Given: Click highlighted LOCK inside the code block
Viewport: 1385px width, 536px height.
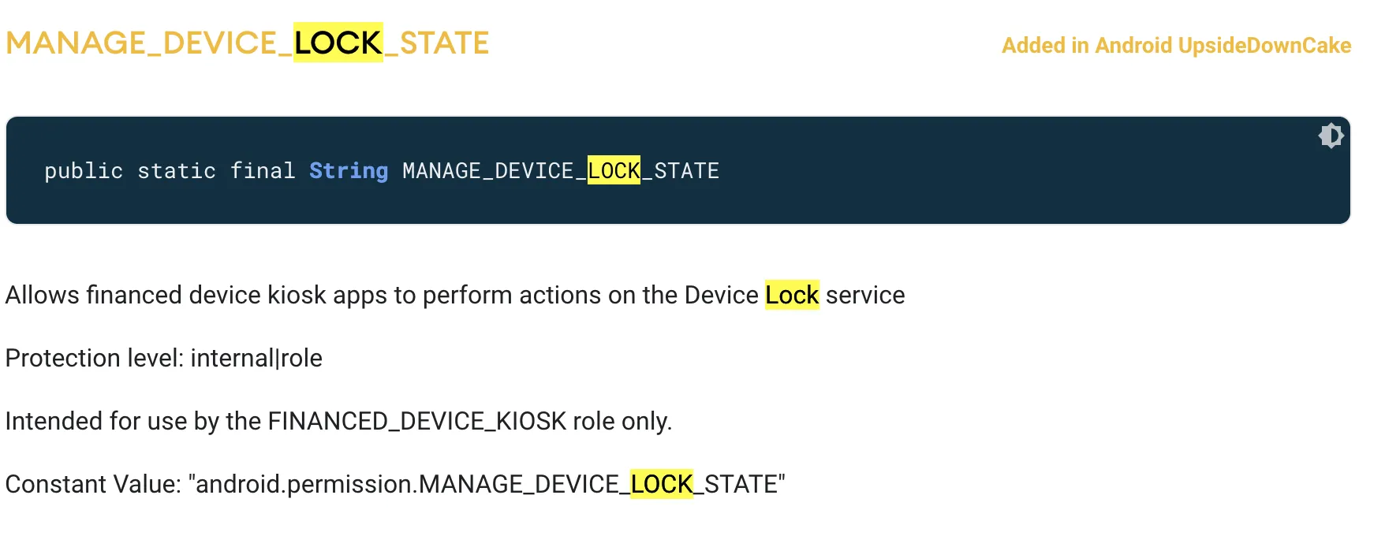Looking at the screenshot, I should [614, 171].
